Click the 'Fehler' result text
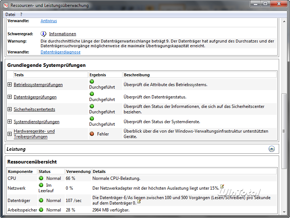This screenshot has width=290, height=218. click(x=103, y=134)
